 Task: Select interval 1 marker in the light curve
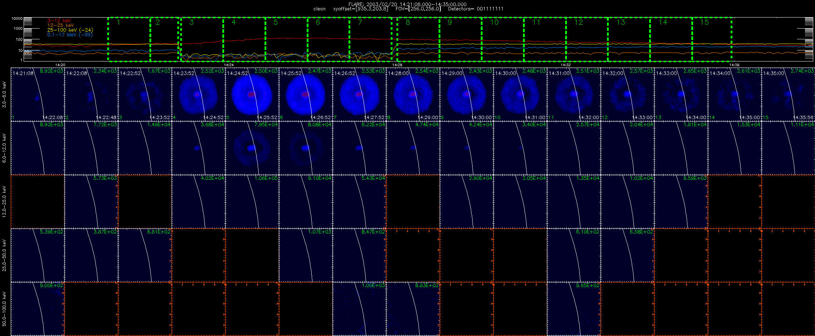[118, 22]
